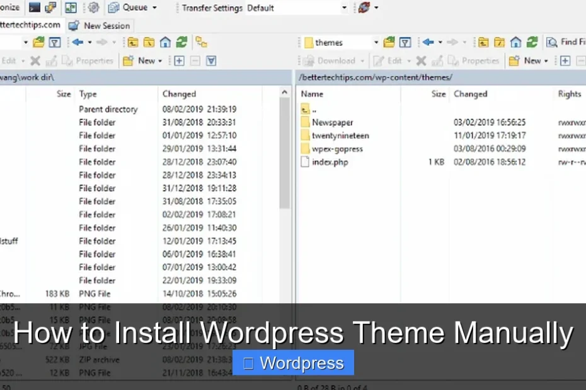Expand back history dropdown in remote panel
The image size is (586, 390).
click(x=440, y=43)
